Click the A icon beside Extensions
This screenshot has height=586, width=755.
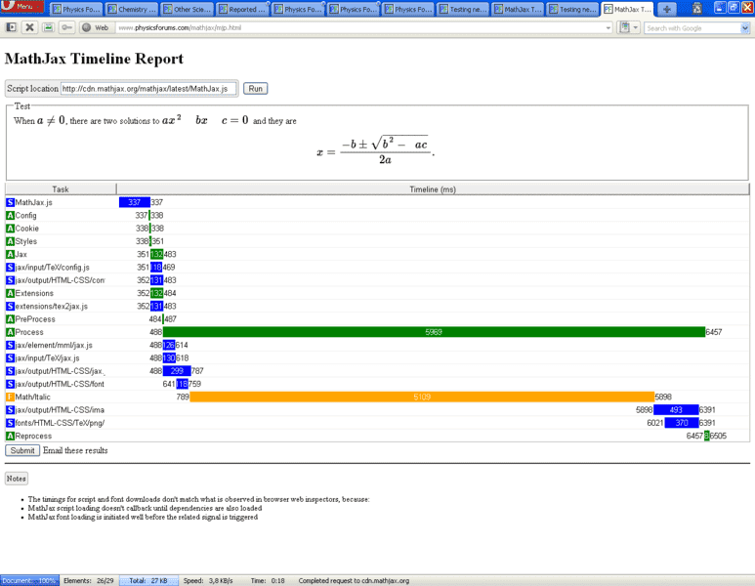coord(10,293)
